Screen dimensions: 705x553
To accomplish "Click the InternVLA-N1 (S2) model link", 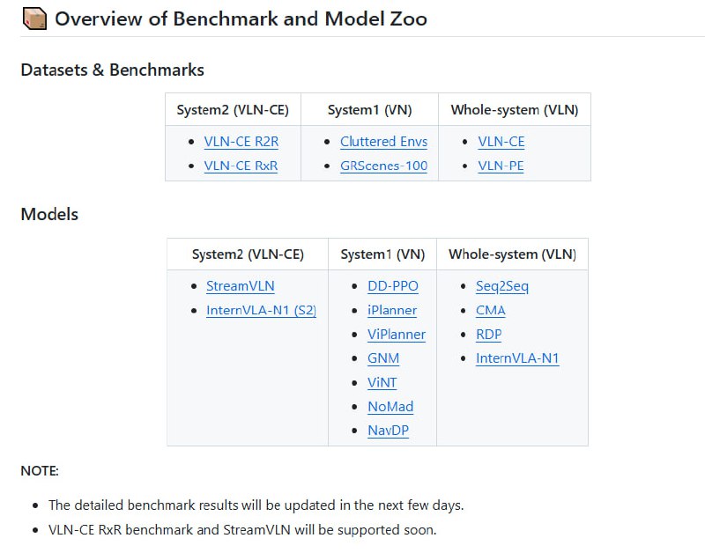I will point(261,310).
